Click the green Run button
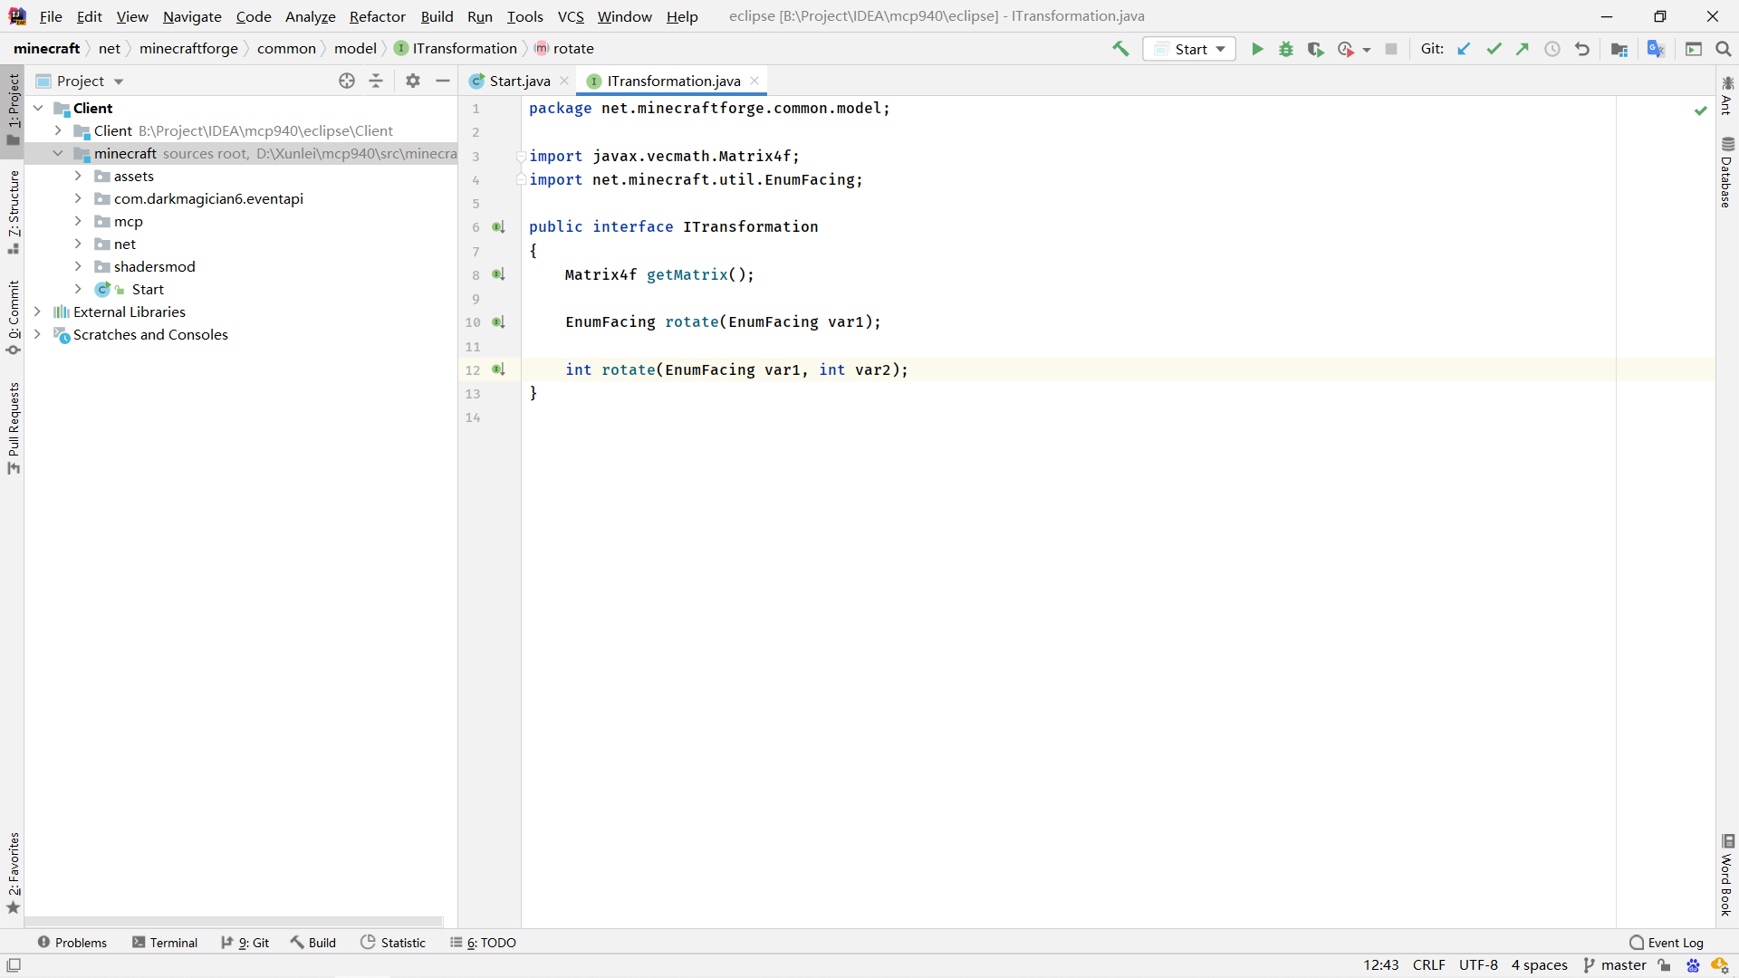This screenshot has height=978, width=1739. click(1257, 49)
